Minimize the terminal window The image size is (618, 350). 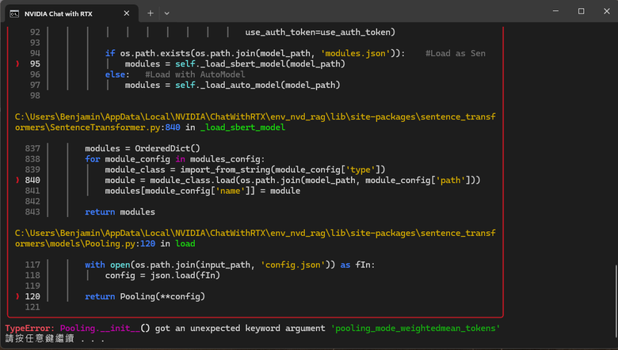[555, 11]
